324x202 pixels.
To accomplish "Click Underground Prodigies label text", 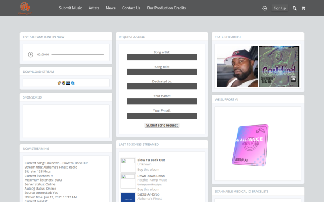I will (x=150, y=184).
